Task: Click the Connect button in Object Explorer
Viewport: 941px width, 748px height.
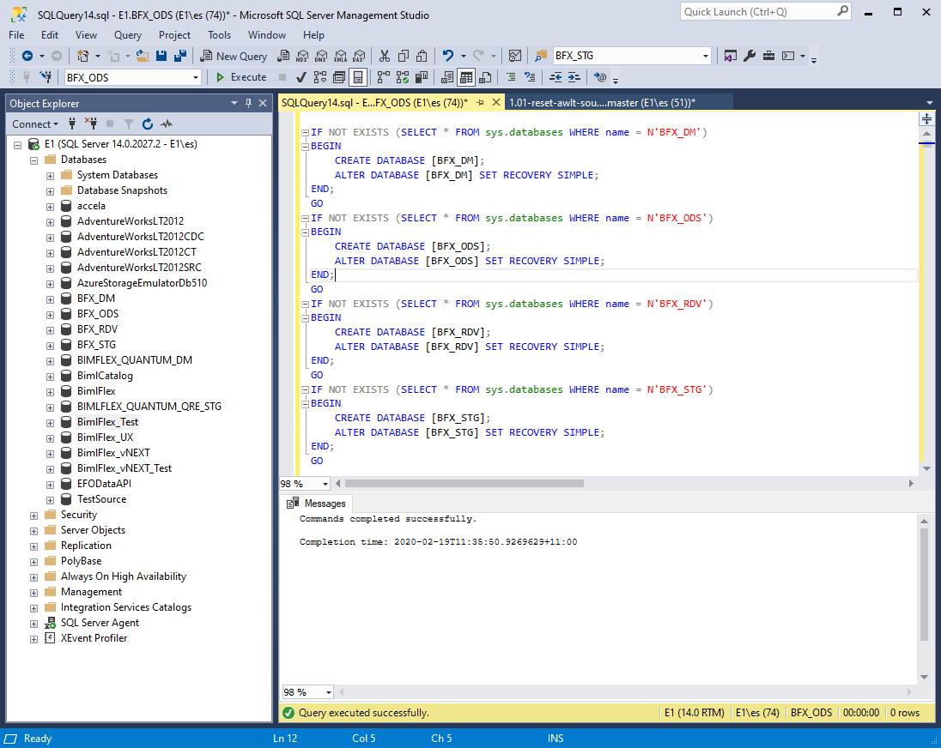Action: pos(33,124)
